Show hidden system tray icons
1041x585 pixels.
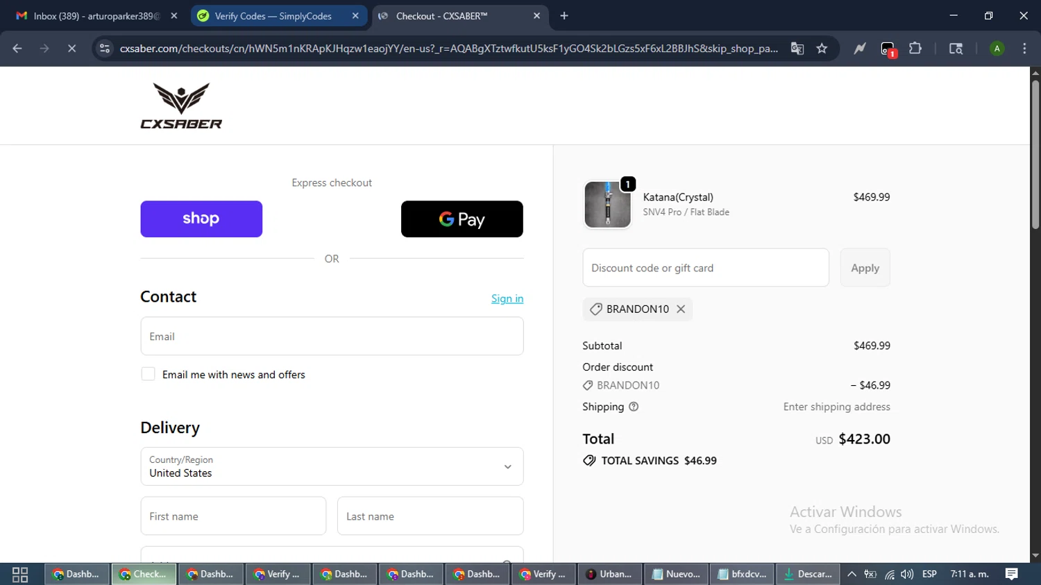[852, 575]
